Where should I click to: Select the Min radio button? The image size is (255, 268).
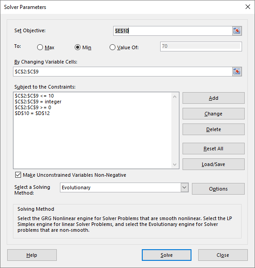pos(77,47)
